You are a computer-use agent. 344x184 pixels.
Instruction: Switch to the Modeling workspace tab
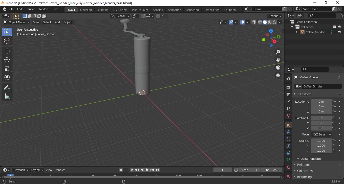[x=86, y=10]
